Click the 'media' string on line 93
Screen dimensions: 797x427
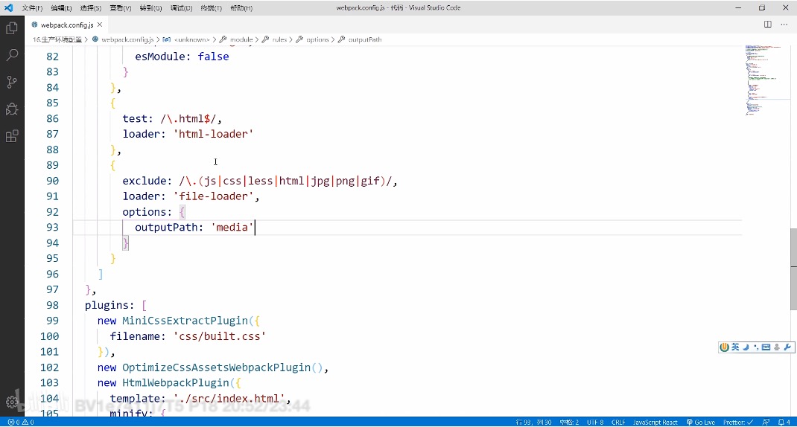click(x=232, y=227)
